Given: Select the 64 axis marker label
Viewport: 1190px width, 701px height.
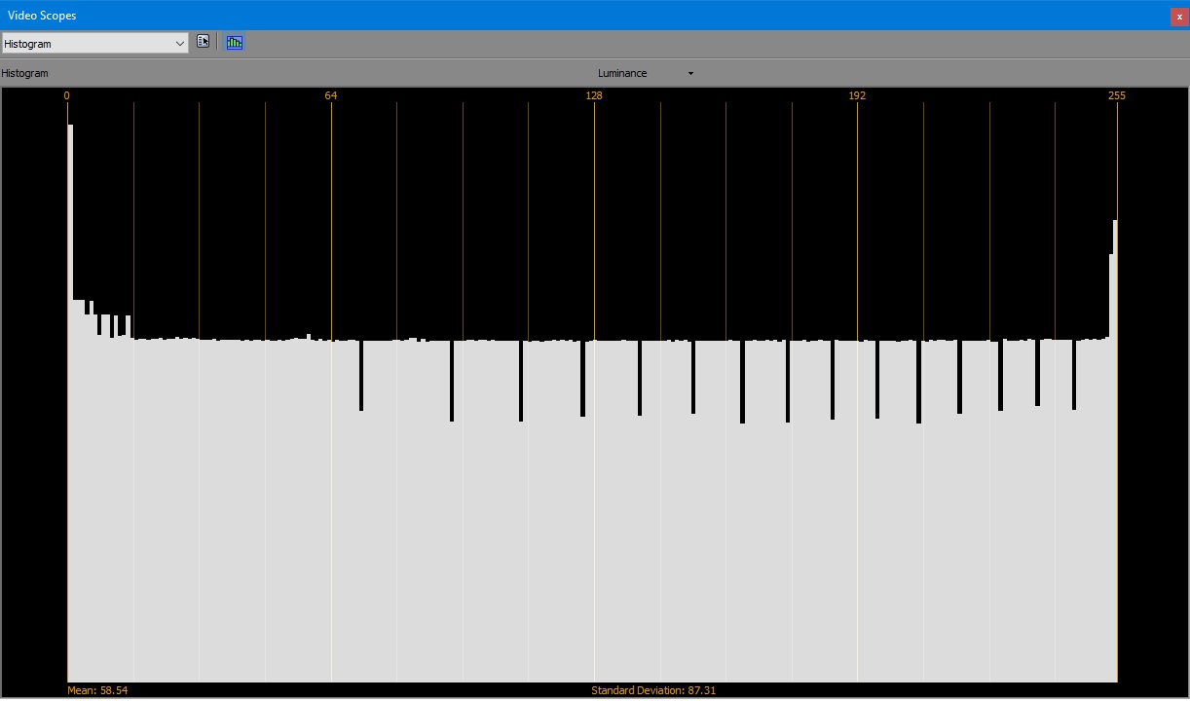Looking at the screenshot, I should tap(331, 95).
